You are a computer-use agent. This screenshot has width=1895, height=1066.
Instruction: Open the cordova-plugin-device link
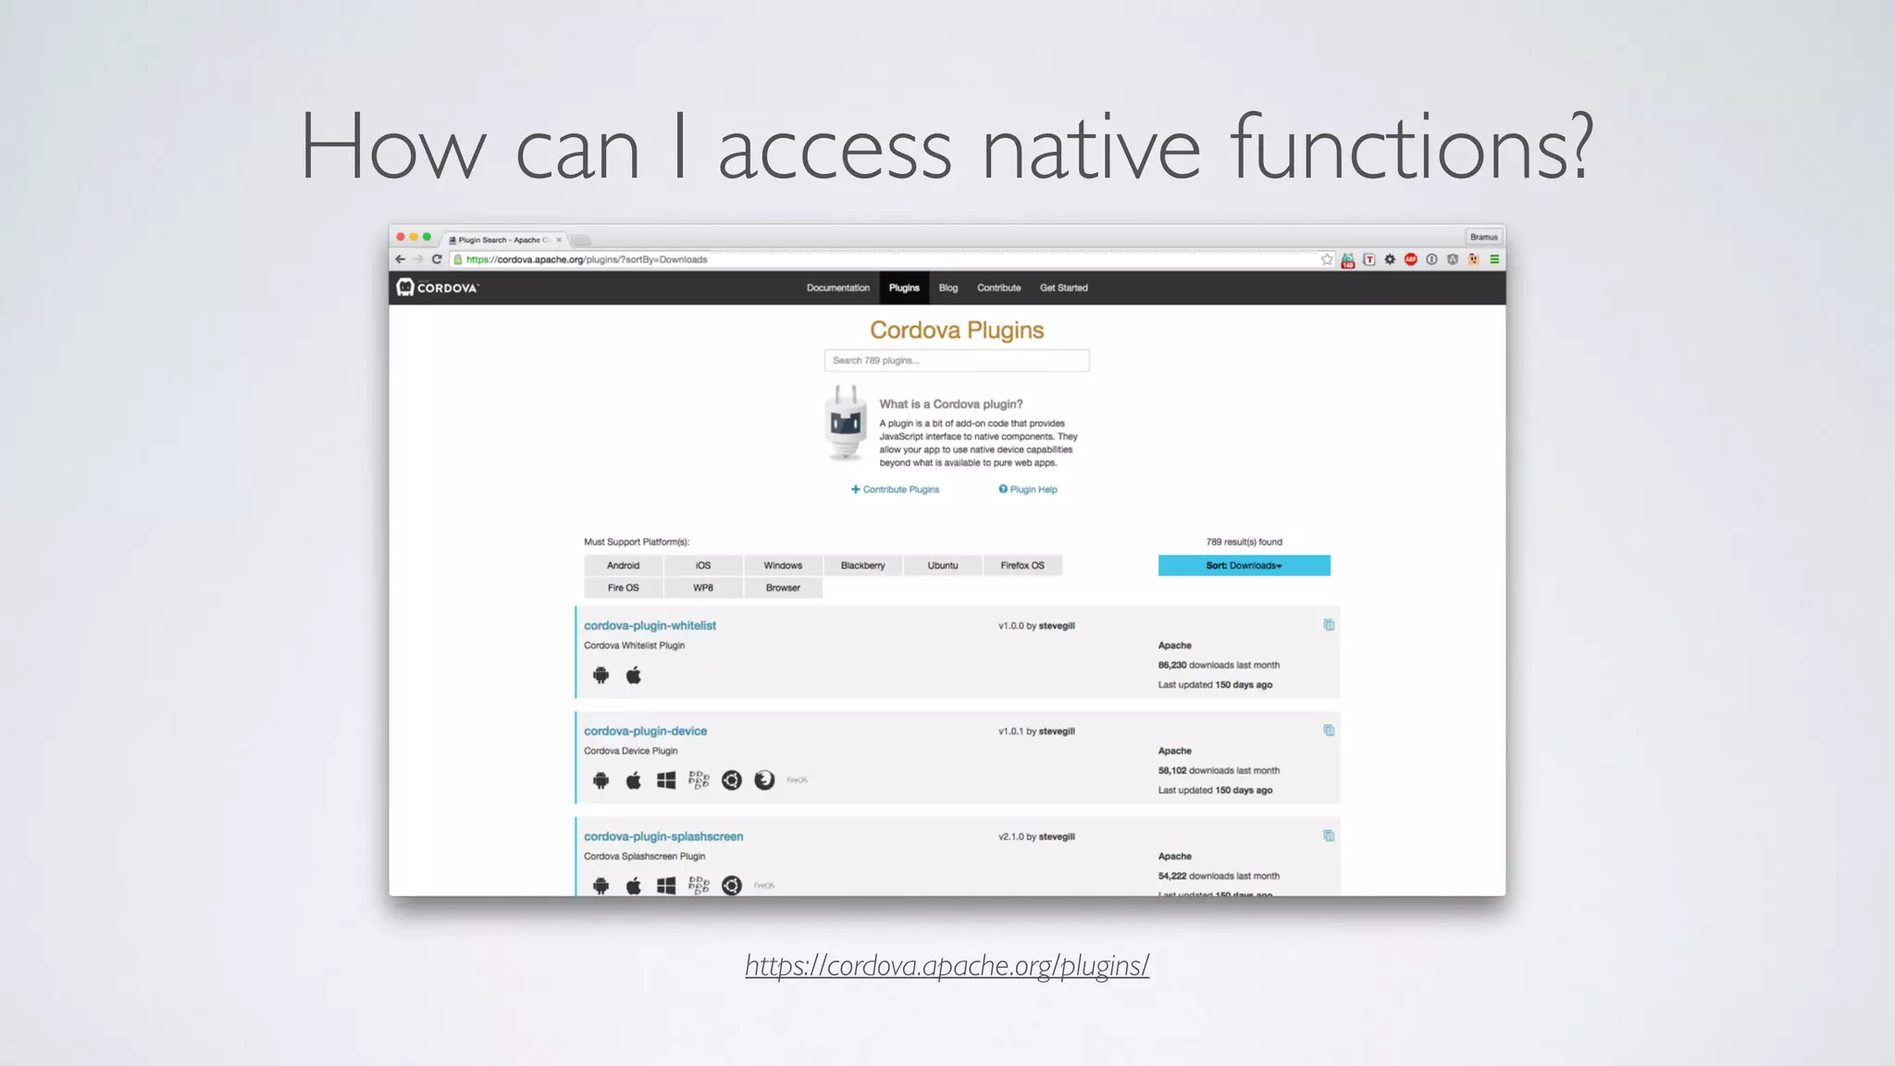coord(645,731)
